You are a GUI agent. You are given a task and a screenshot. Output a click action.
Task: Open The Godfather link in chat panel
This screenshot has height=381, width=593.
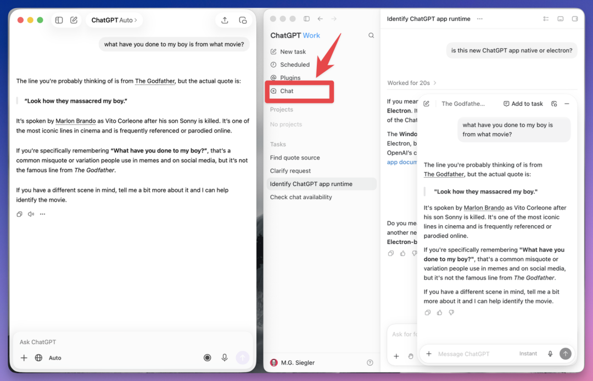444,174
